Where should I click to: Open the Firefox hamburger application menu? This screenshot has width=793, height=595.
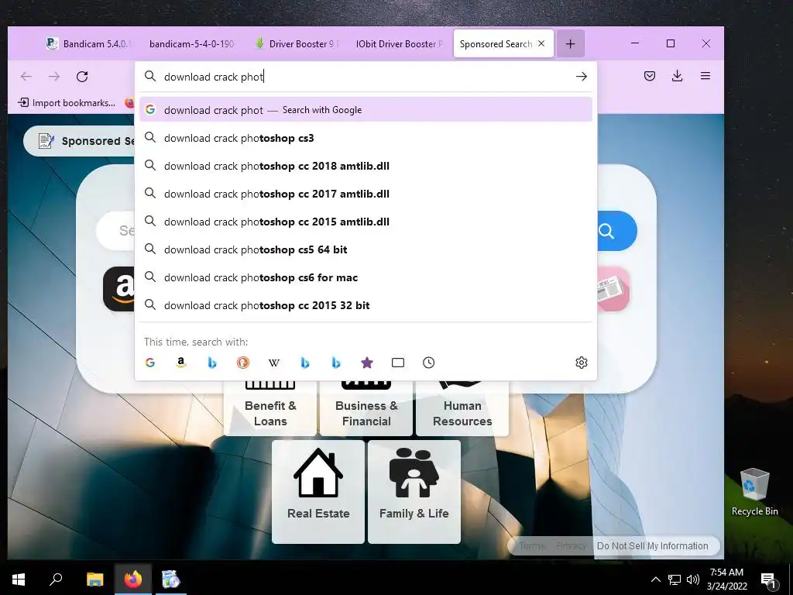[x=705, y=76]
